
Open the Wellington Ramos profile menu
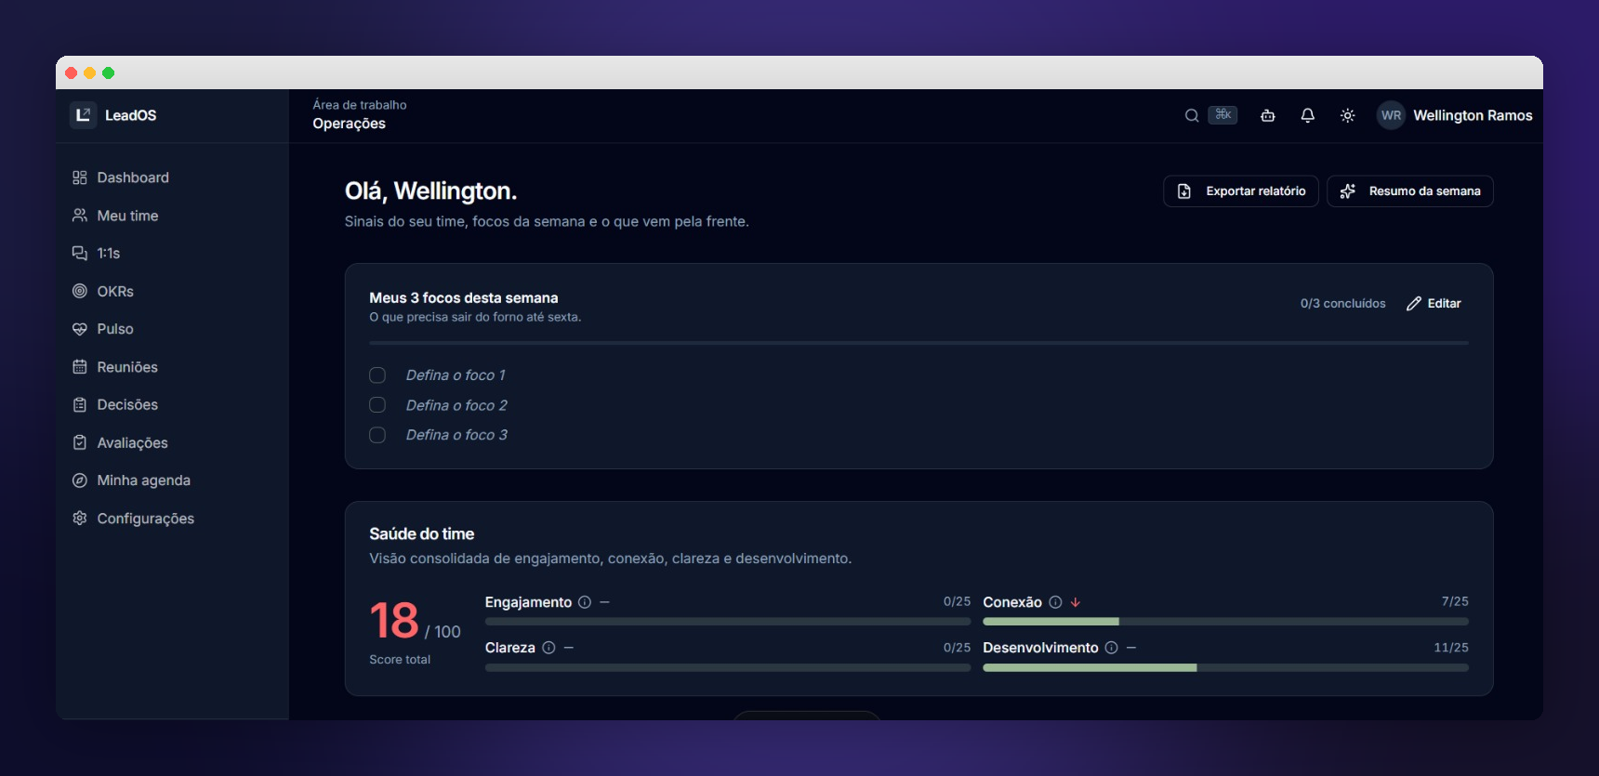tap(1455, 115)
